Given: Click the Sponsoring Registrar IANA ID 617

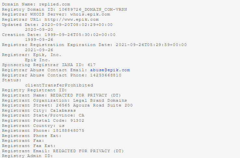Looking at the screenshot, I should pos(49,65).
